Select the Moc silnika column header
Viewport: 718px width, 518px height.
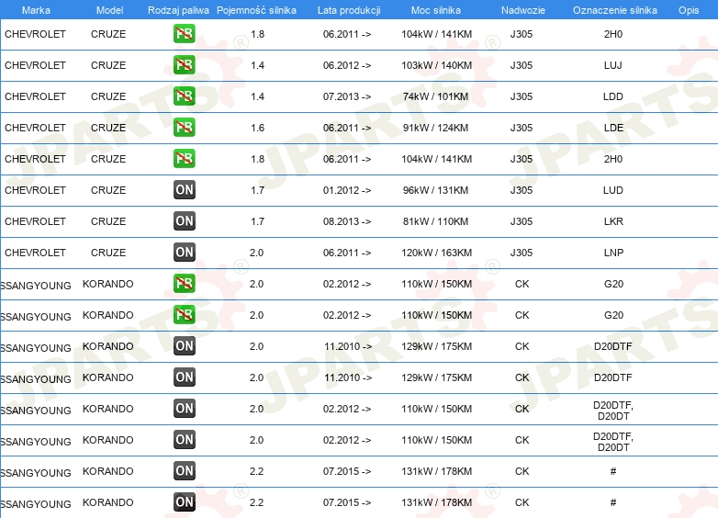(435, 9)
